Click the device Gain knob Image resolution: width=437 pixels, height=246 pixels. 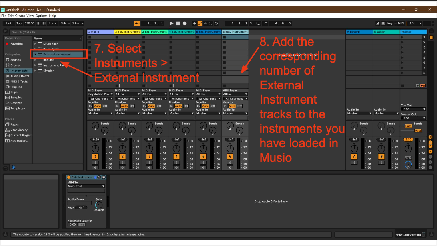[98, 205]
